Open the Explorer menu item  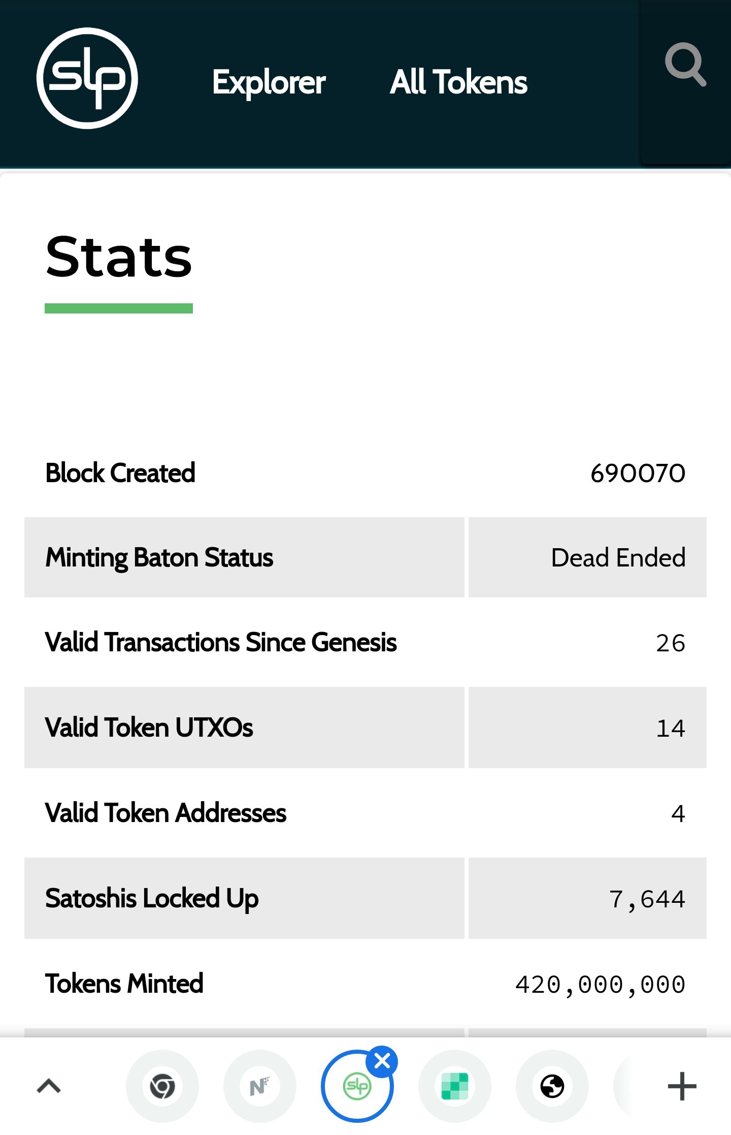pyautogui.click(x=269, y=82)
